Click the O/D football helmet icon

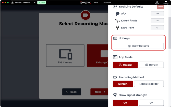pyautogui.click(x=117, y=14)
